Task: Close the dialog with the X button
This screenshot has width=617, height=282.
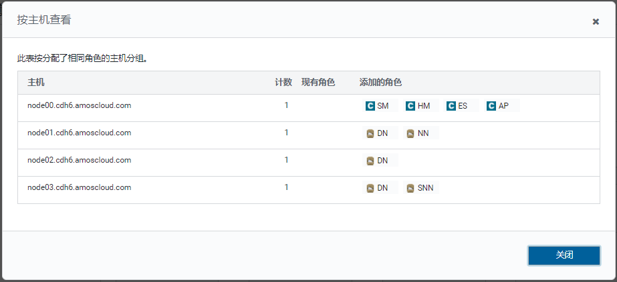Action: [596, 21]
